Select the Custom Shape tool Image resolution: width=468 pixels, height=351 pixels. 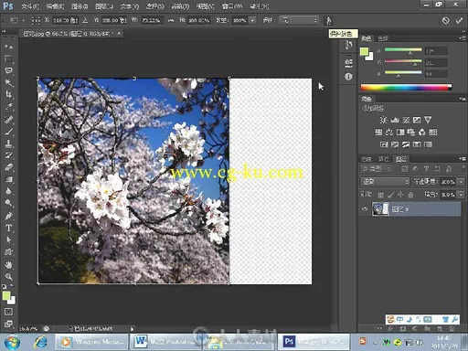pyautogui.click(x=8, y=252)
